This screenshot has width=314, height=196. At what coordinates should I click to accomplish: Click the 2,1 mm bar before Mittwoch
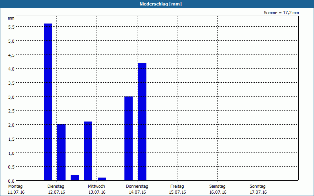(x=88, y=151)
